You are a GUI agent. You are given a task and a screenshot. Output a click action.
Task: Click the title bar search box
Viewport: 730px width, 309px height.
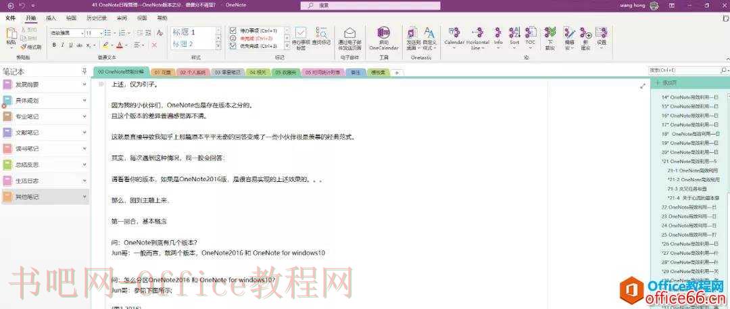(x=370, y=5)
